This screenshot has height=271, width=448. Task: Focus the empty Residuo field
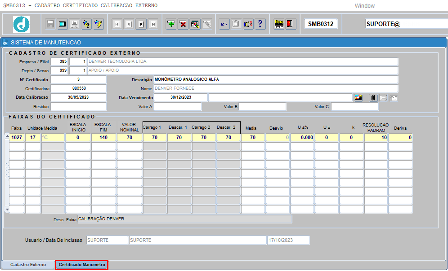(79, 107)
